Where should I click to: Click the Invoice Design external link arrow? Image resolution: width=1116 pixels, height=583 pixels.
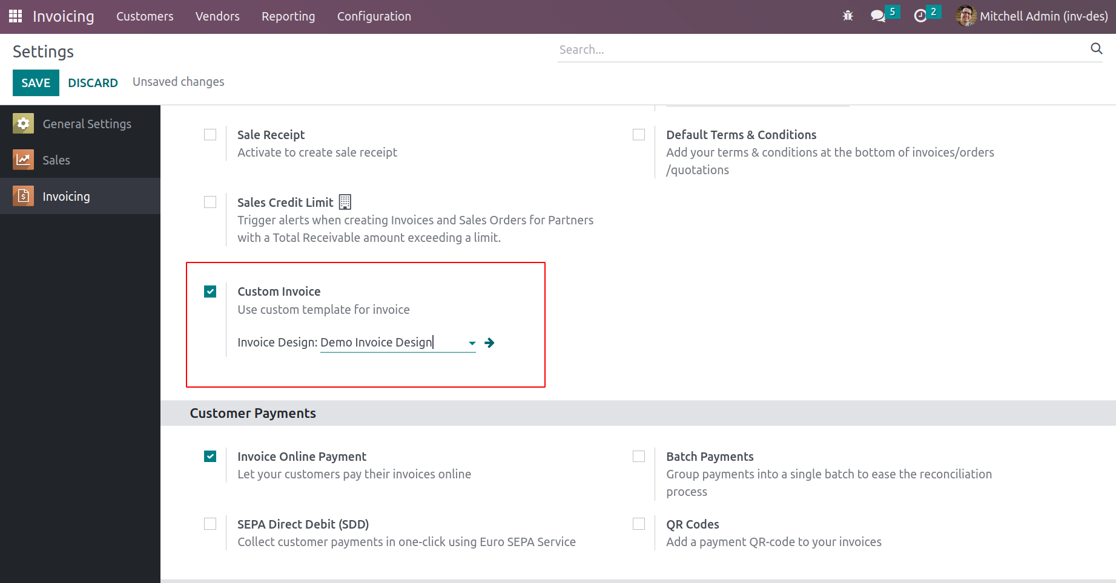490,343
